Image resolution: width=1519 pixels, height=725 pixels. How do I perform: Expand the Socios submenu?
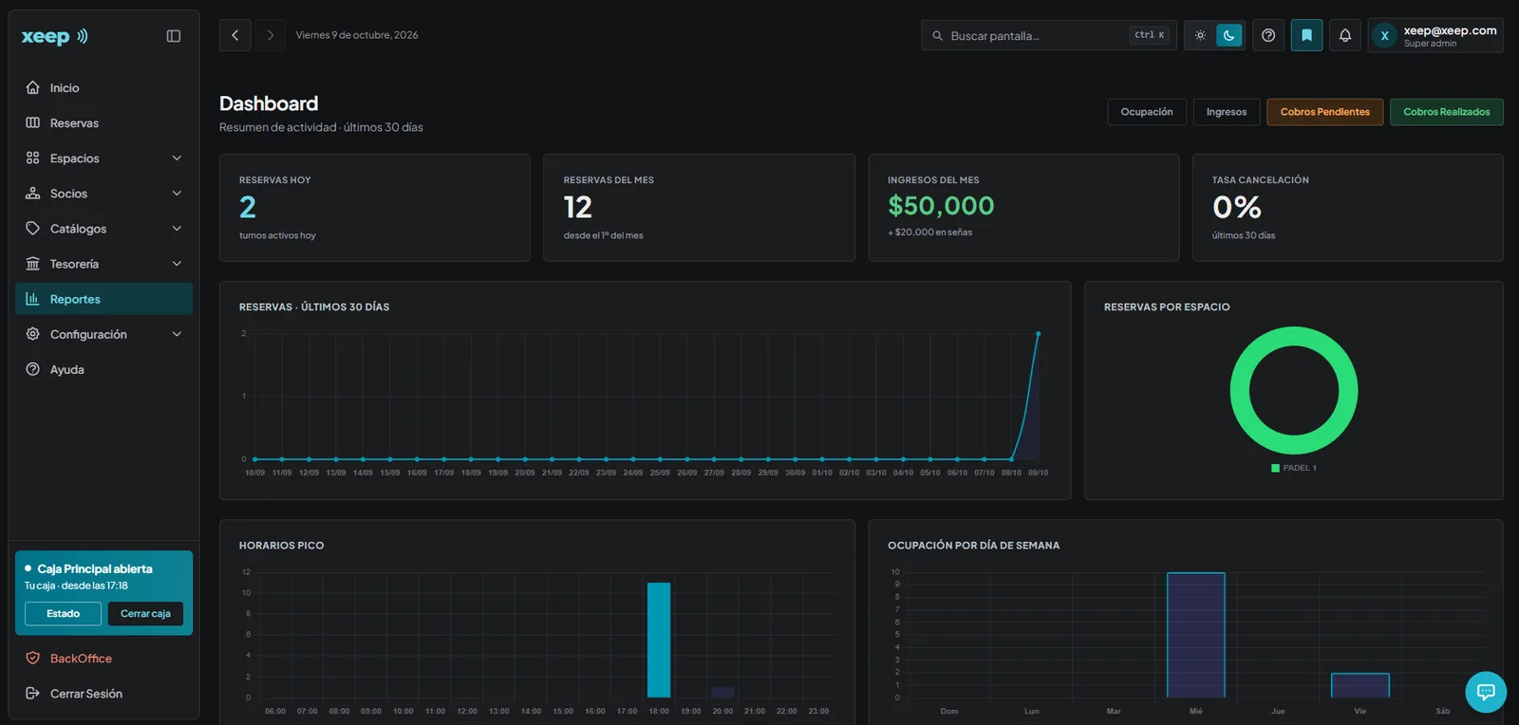pyautogui.click(x=104, y=194)
